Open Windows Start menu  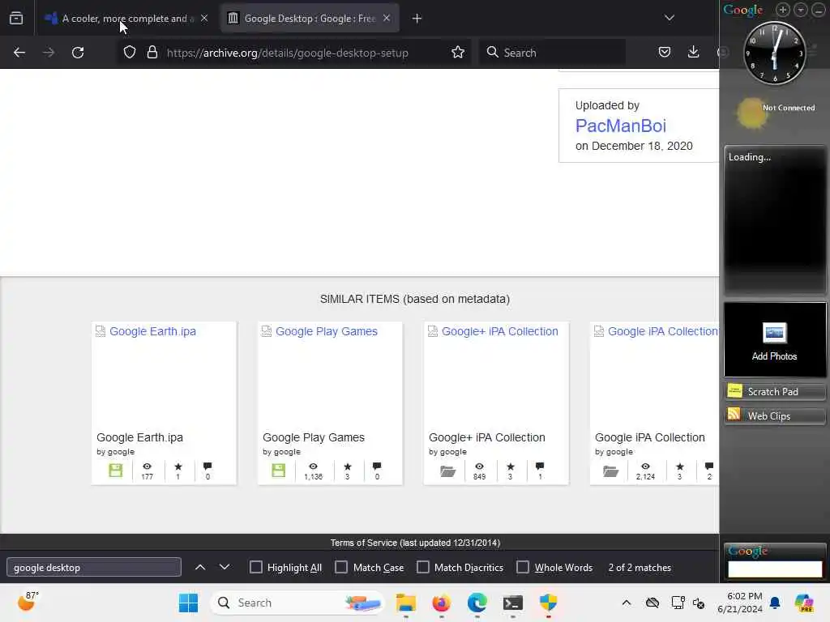tap(188, 603)
